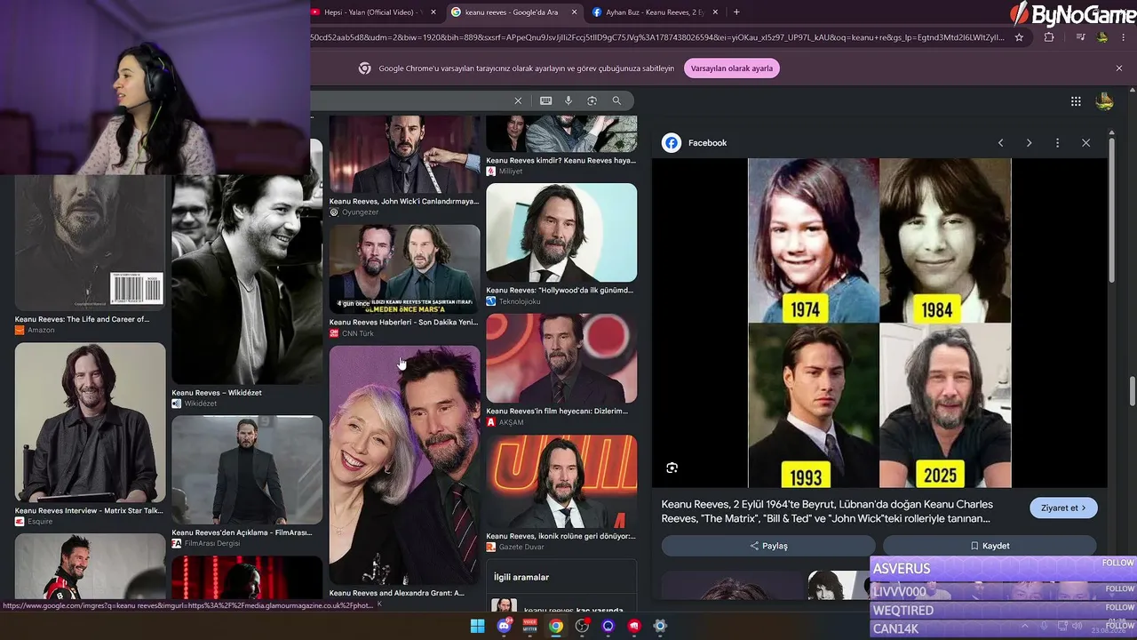Submit search with the magnifier icon
The width and height of the screenshot is (1137, 640).
click(x=616, y=100)
